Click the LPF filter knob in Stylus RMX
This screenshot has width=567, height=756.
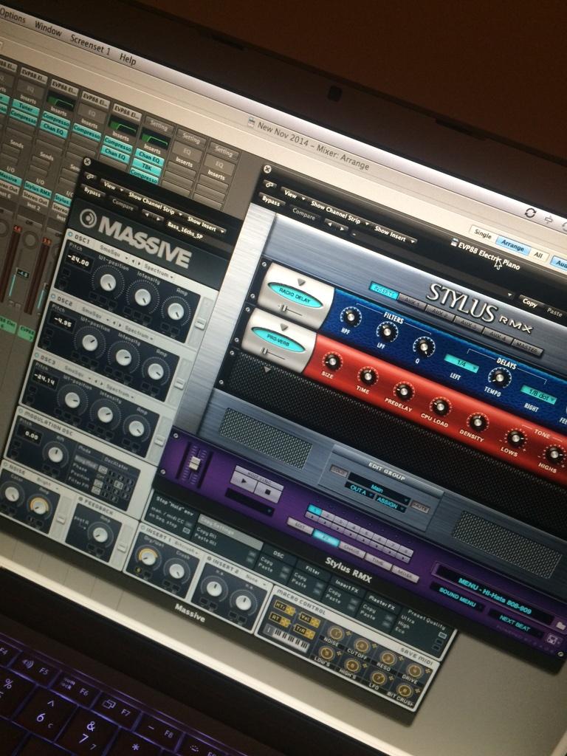click(x=387, y=331)
